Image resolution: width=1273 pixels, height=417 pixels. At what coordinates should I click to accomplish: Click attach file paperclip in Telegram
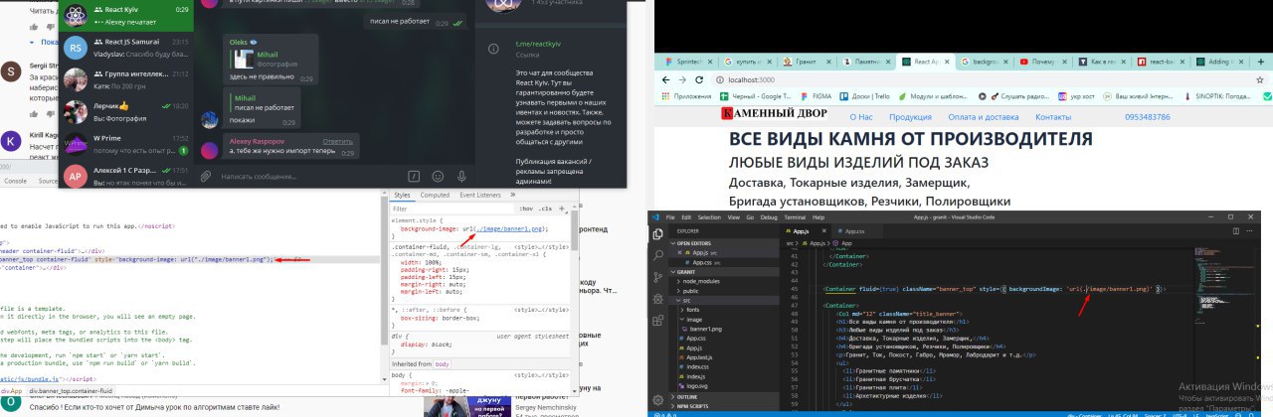[x=206, y=176]
